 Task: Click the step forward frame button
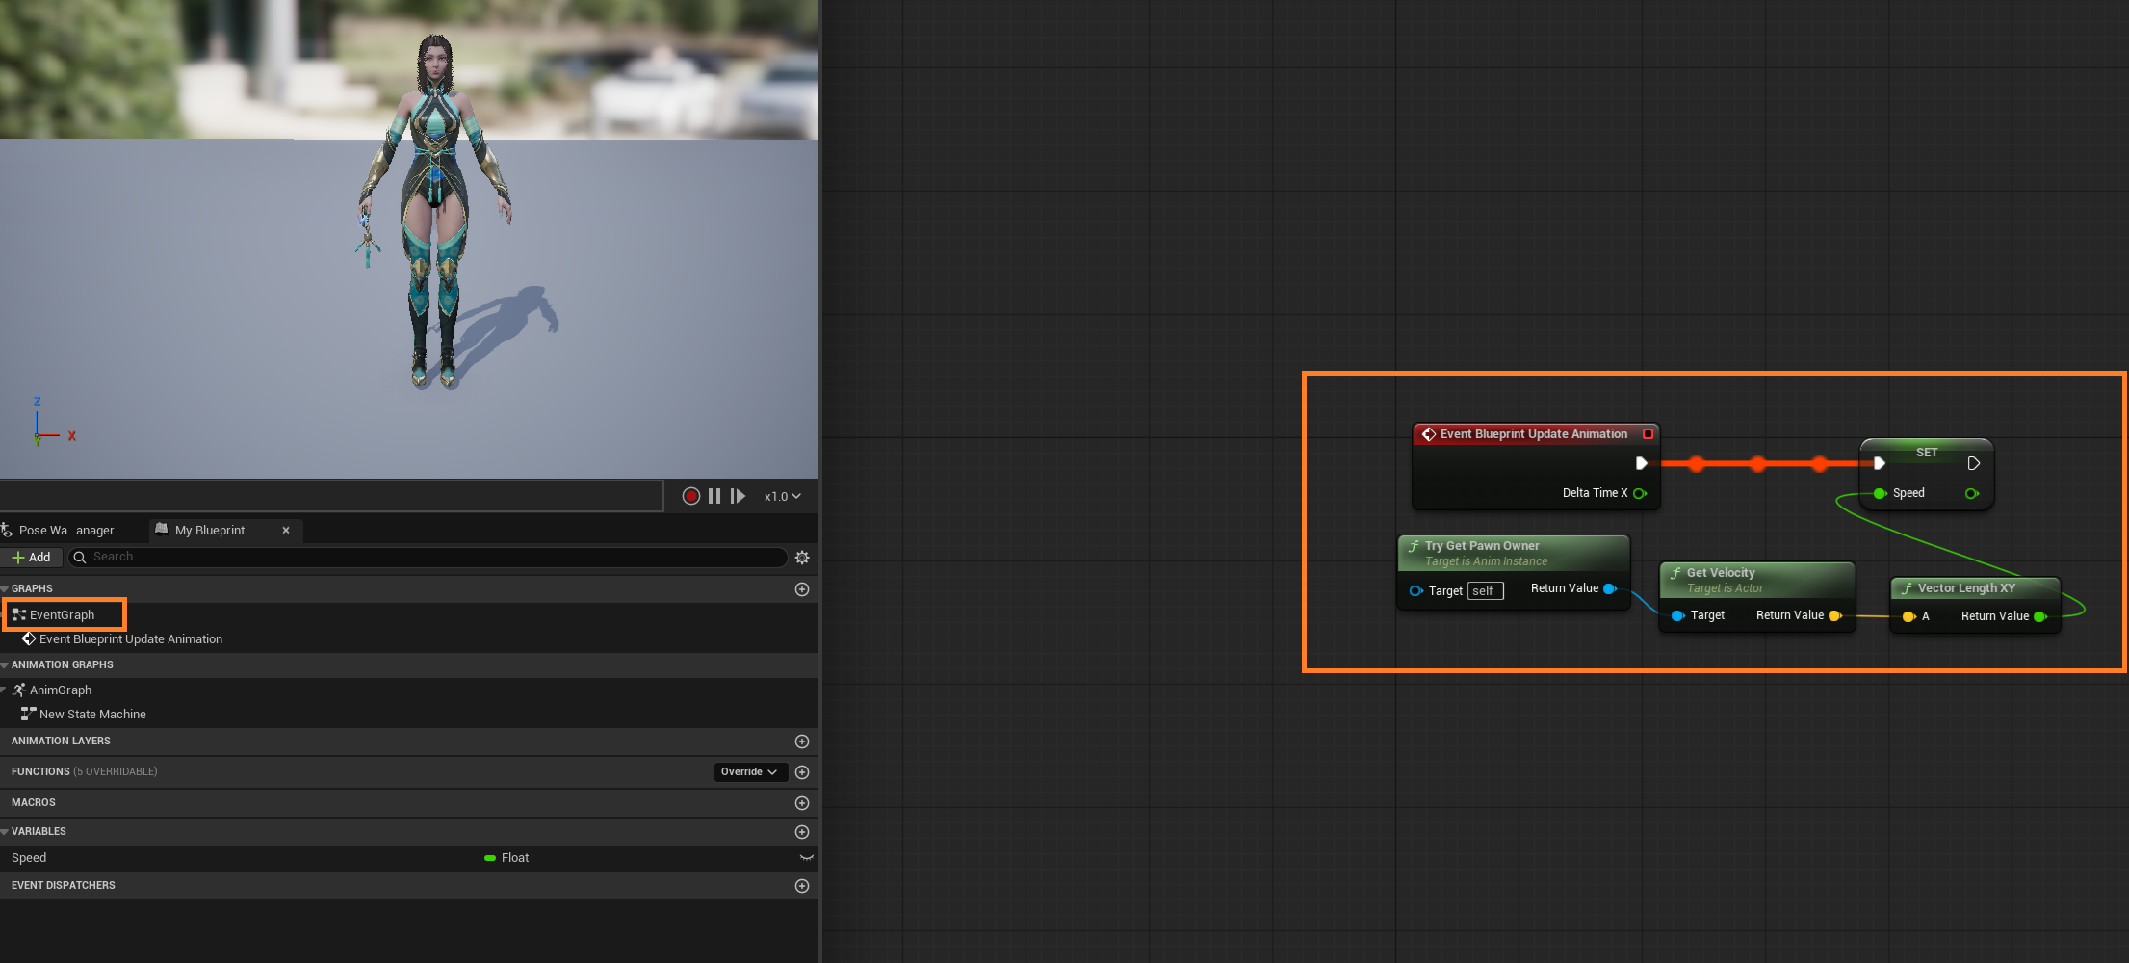point(738,496)
